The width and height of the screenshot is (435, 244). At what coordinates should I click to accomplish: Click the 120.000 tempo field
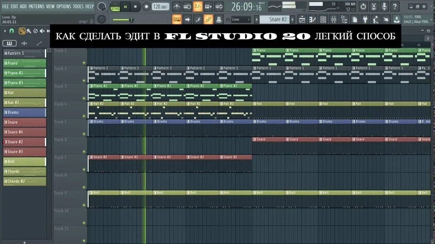[160, 7]
